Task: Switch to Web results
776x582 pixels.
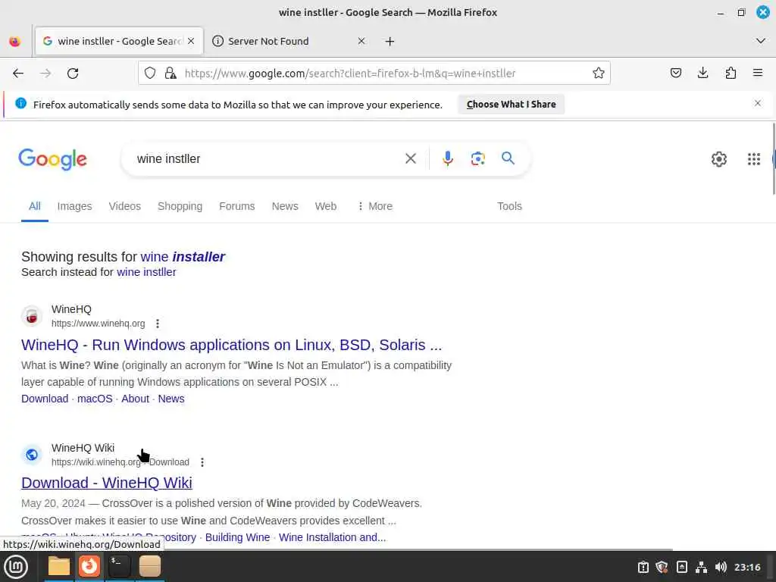Action: (326, 206)
